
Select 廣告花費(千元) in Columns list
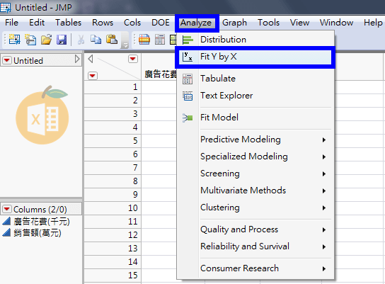click(x=42, y=222)
